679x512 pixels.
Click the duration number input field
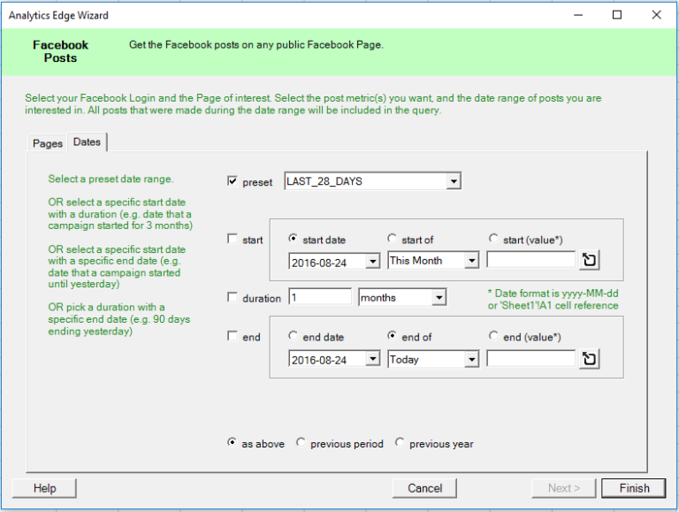coord(320,298)
